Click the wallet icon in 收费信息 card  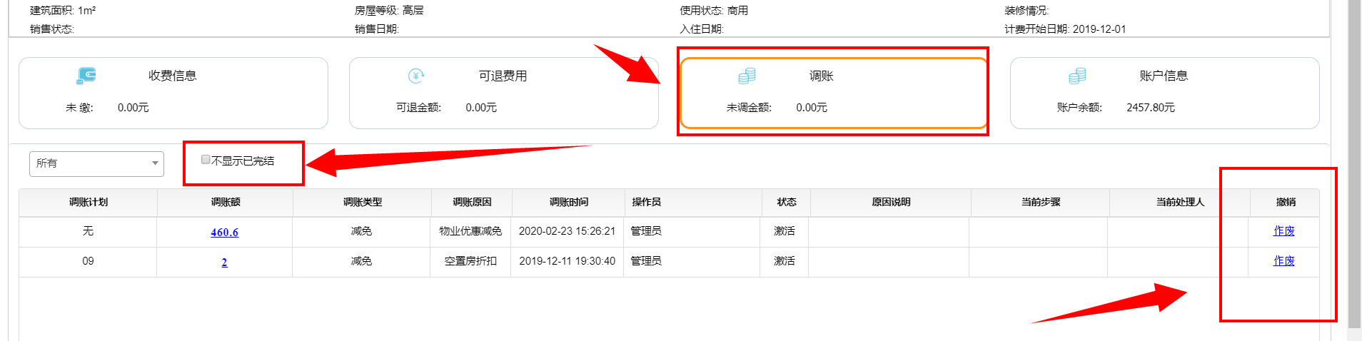click(86, 75)
